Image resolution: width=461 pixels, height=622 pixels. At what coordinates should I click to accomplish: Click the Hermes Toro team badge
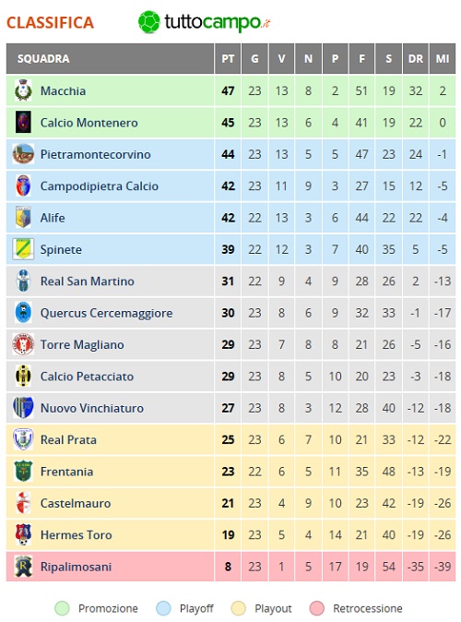coord(23,534)
